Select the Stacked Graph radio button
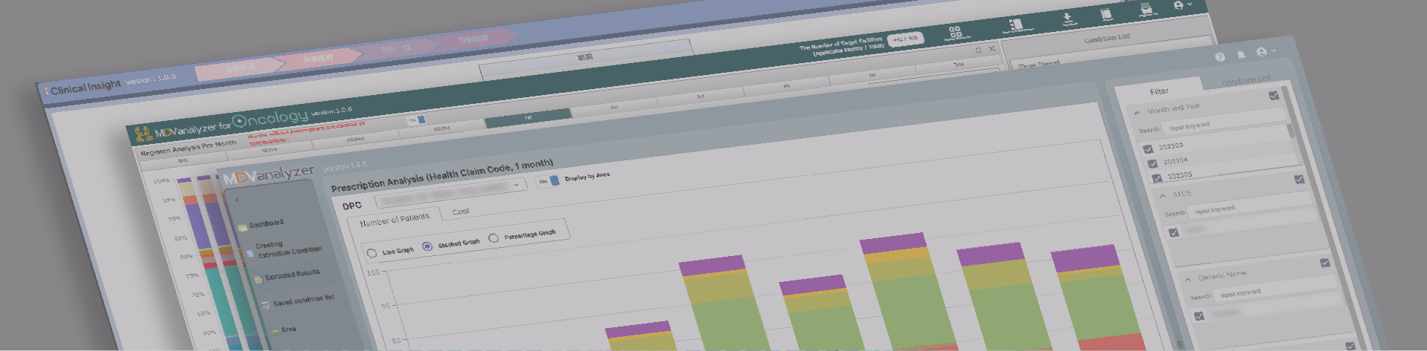Viewport: 1427px width, 351px height. tap(427, 246)
